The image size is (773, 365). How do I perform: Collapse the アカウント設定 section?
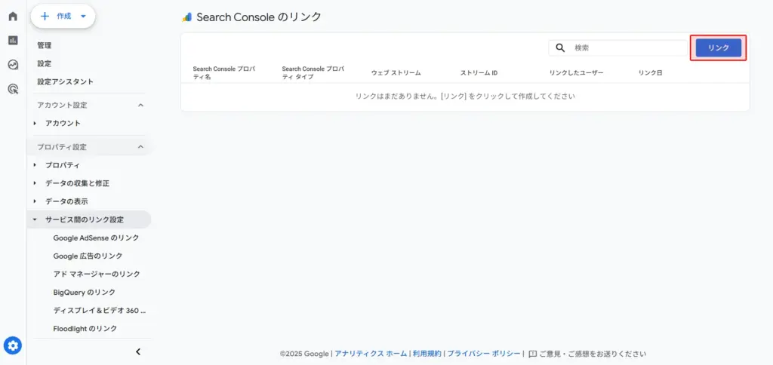(140, 105)
